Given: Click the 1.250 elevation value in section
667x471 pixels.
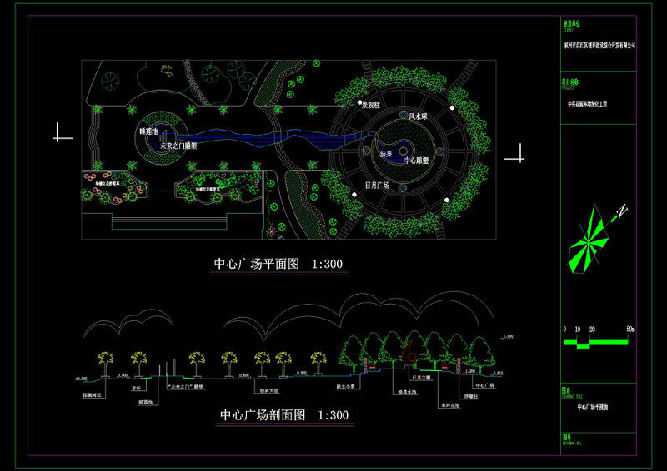Looking at the screenshot, I should pyautogui.click(x=470, y=371).
